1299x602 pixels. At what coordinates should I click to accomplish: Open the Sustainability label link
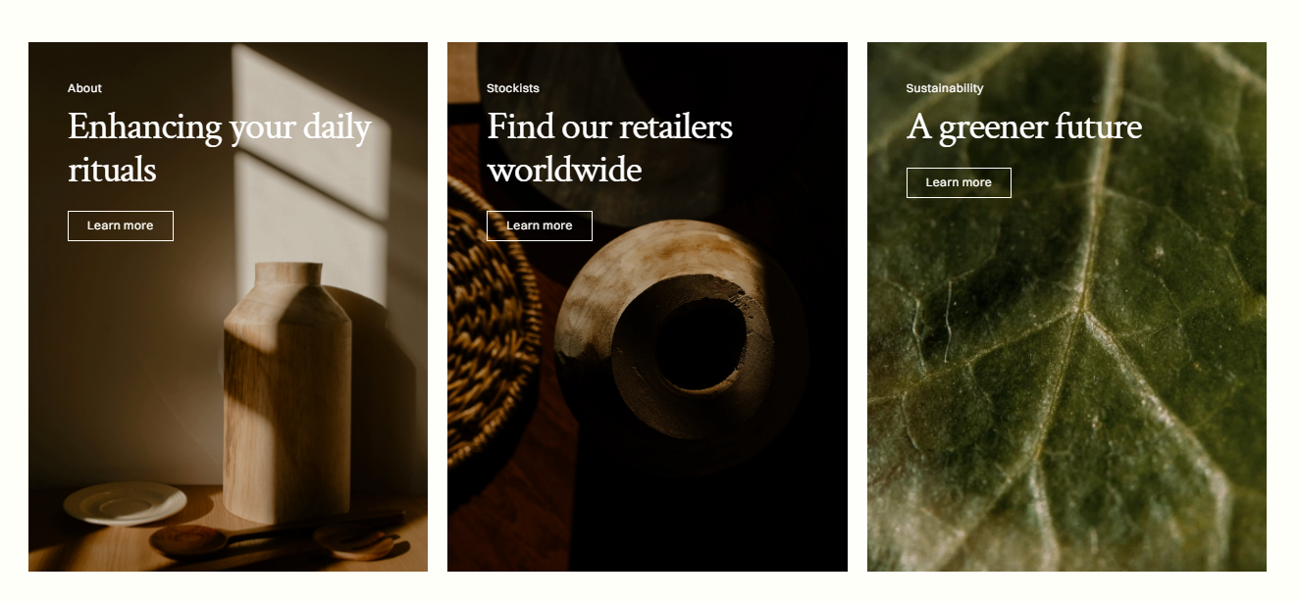[x=945, y=88]
